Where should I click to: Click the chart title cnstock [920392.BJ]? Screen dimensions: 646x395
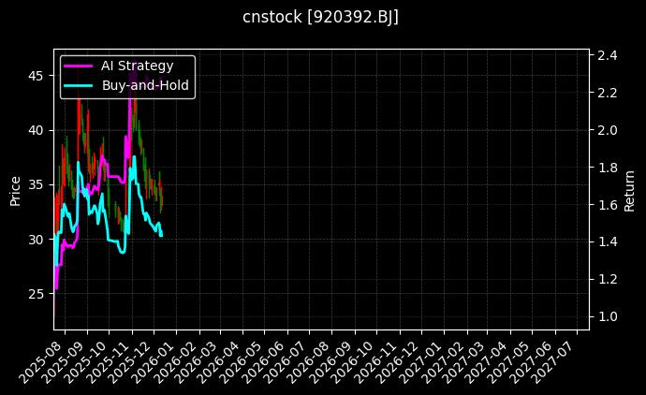[321, 18]
